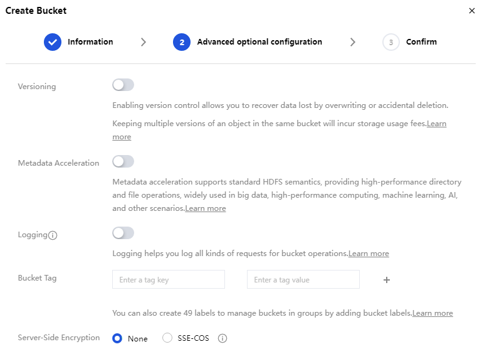Go to the Information step
Image resolution: width=482 pixels, height=354 pixels.
pos(90,42)
